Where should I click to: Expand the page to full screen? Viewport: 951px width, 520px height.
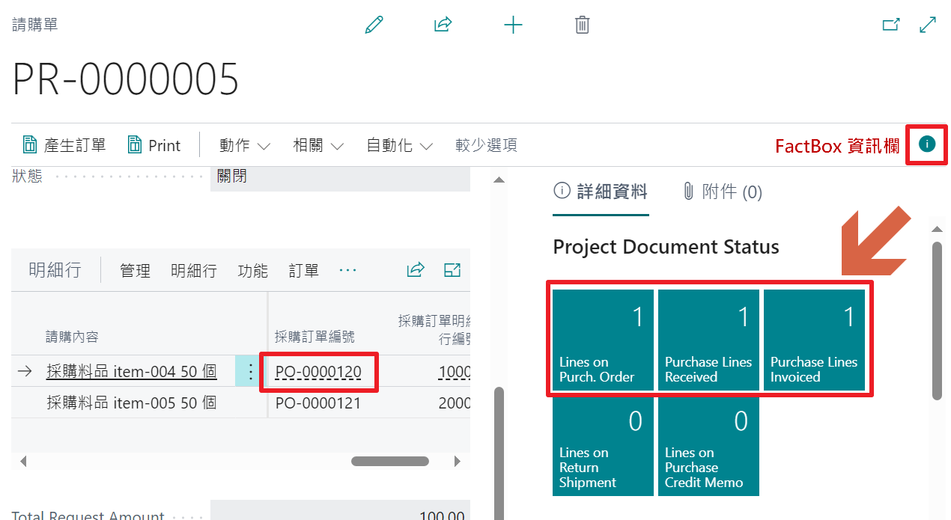pyautogui.click(x=928, y=25)
